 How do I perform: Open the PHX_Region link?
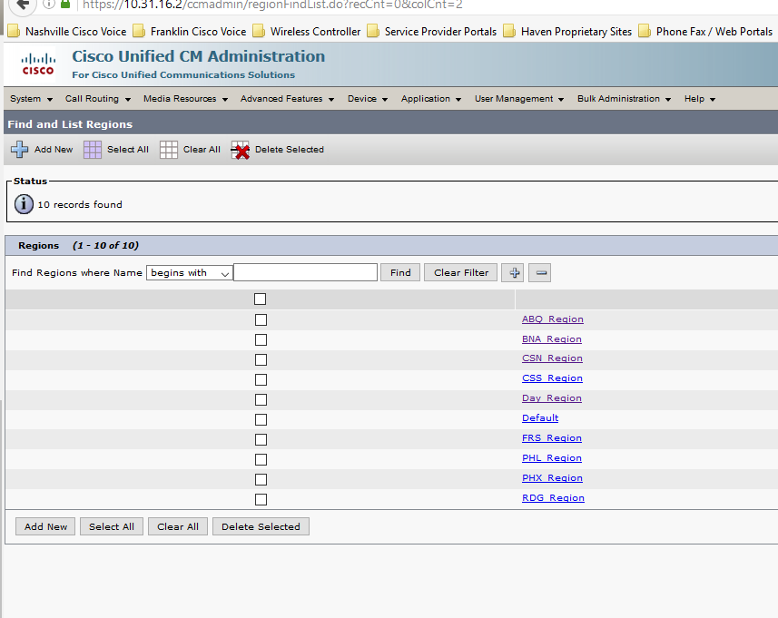(552, 477)
